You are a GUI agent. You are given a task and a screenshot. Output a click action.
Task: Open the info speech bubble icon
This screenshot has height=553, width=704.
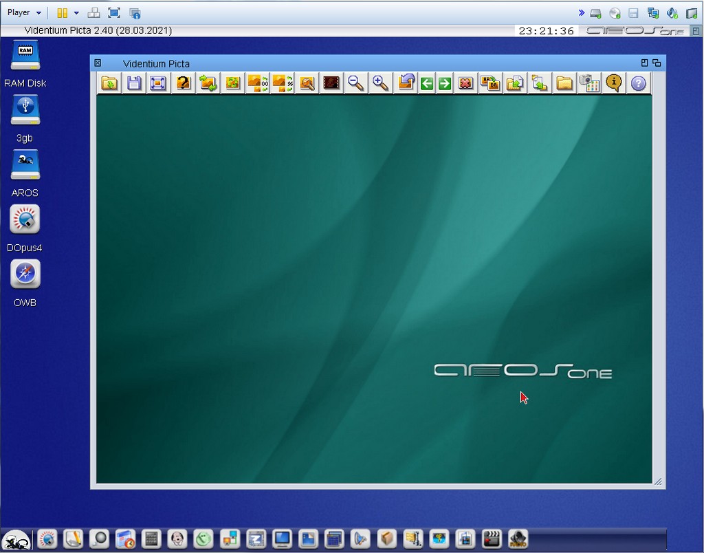pyautogui.click(x=613, y=83)
